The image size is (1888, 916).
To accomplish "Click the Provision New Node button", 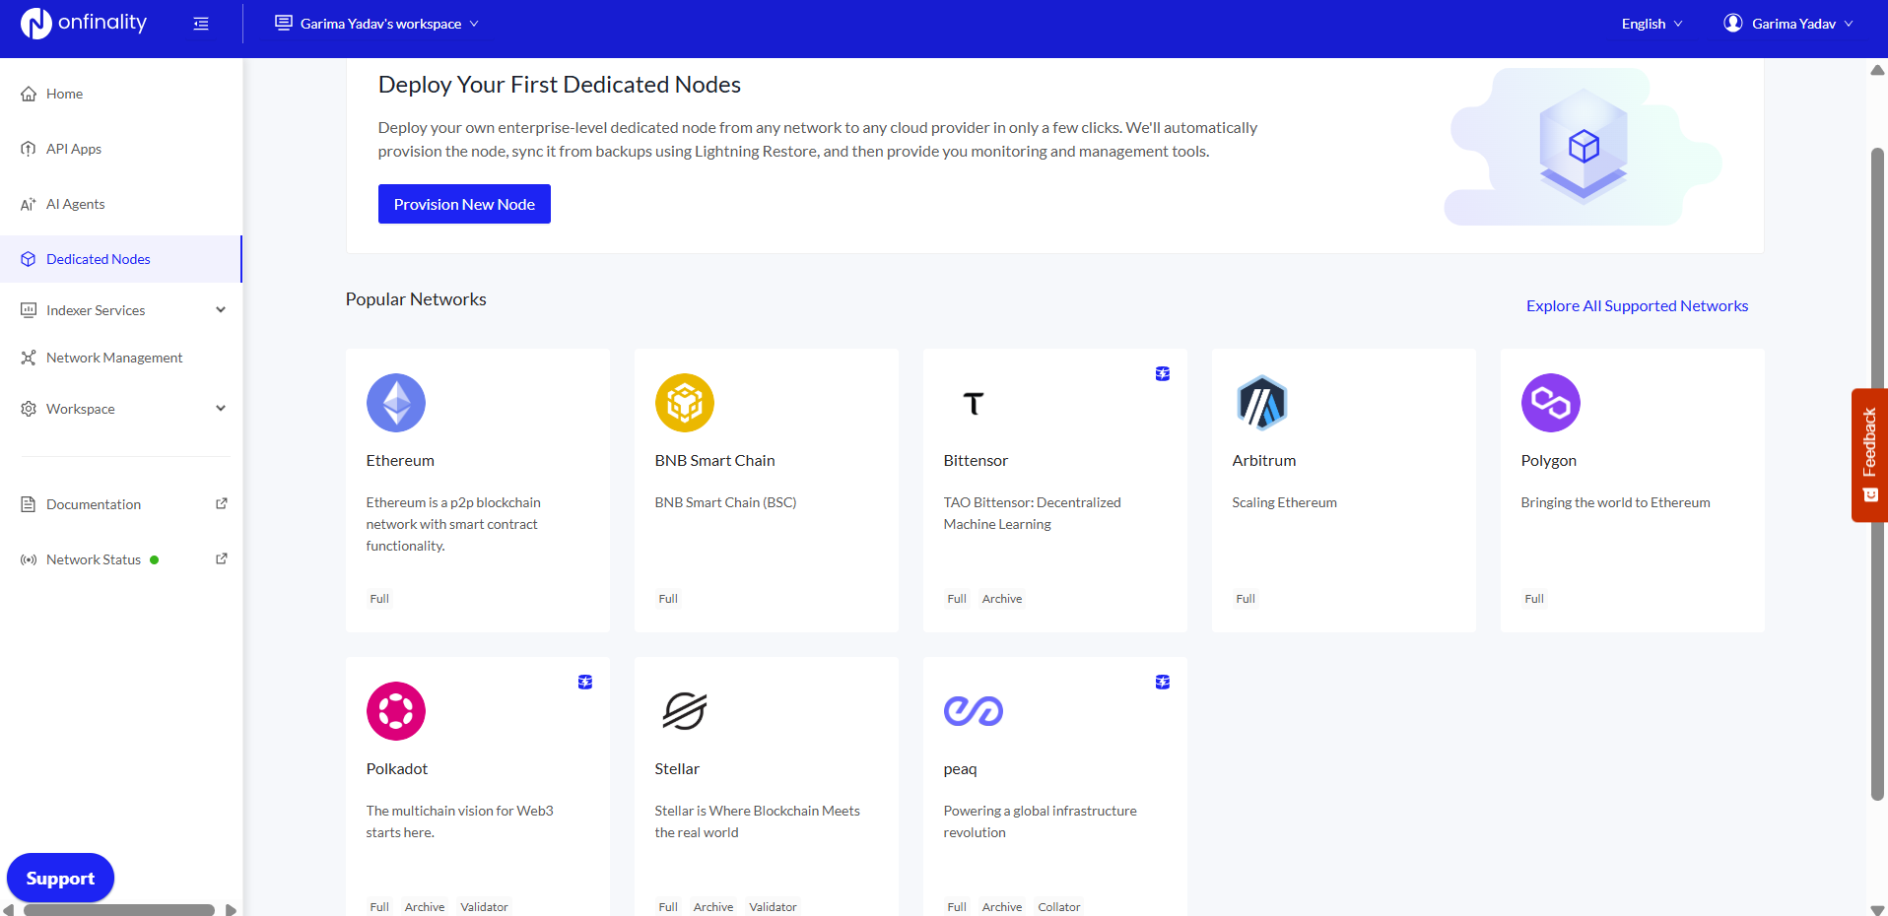I will coord(463,203).
